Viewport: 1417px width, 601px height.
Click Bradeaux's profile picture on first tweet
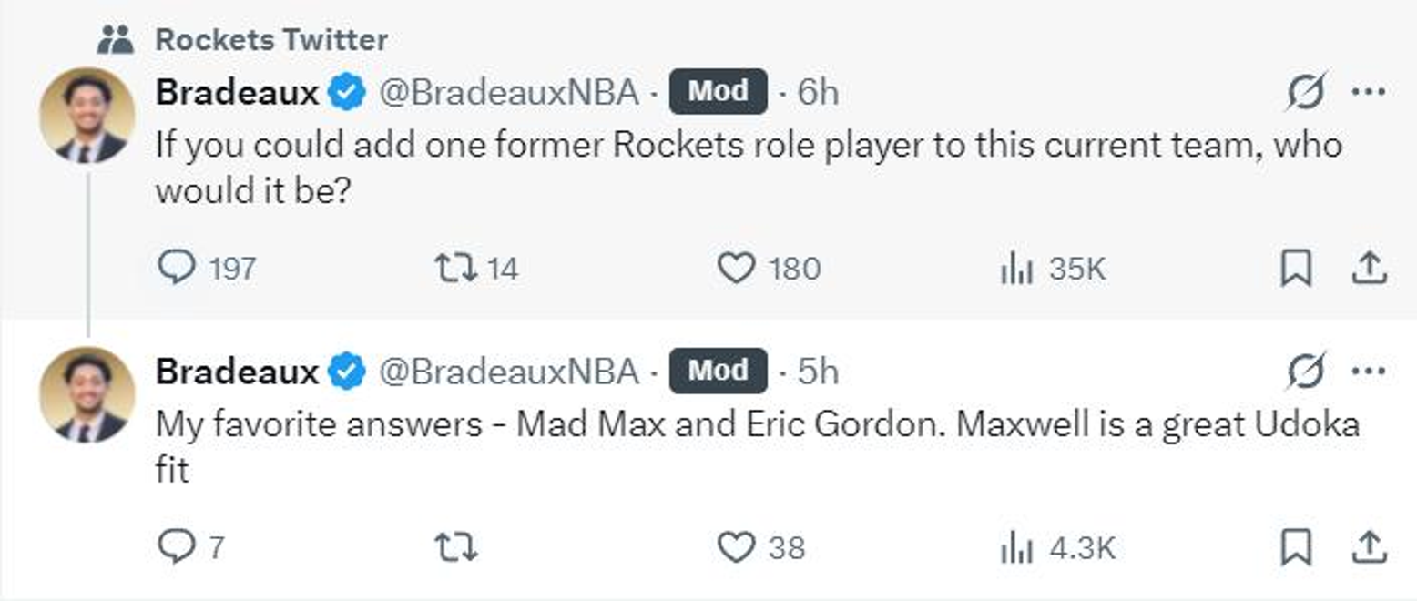[x=87, y=117]
